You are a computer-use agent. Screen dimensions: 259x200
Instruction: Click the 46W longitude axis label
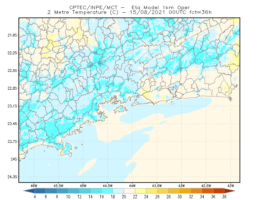(34, 186)
